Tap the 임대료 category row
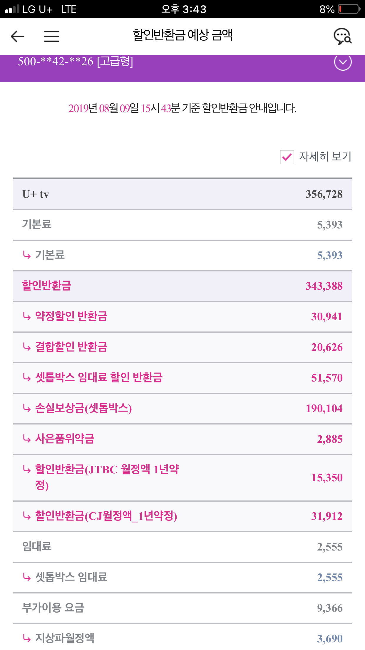365x650 pixels. point(182,547)
